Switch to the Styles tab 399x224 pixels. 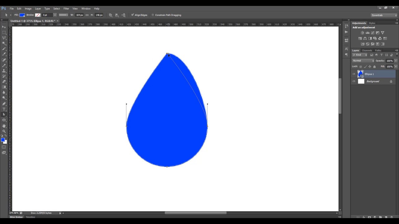point(372,23)
